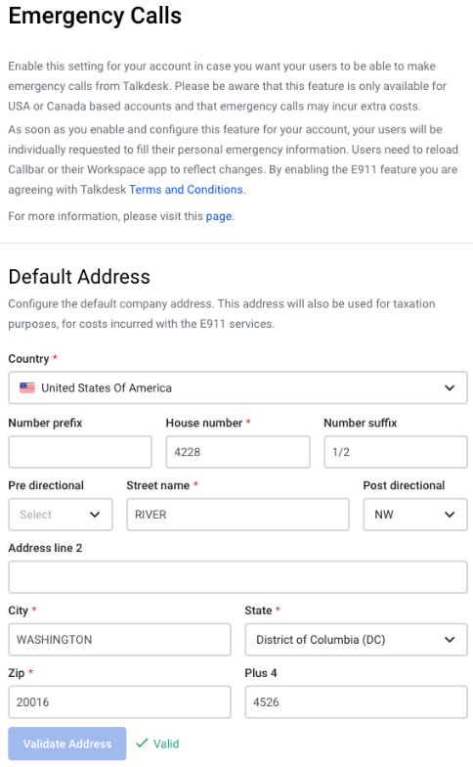Click the Emergency Calls page title
473x767 pixels.
[x=96, y=16]
